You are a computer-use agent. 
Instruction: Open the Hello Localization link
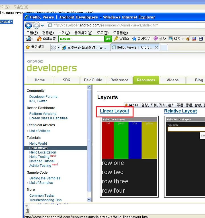43,152
